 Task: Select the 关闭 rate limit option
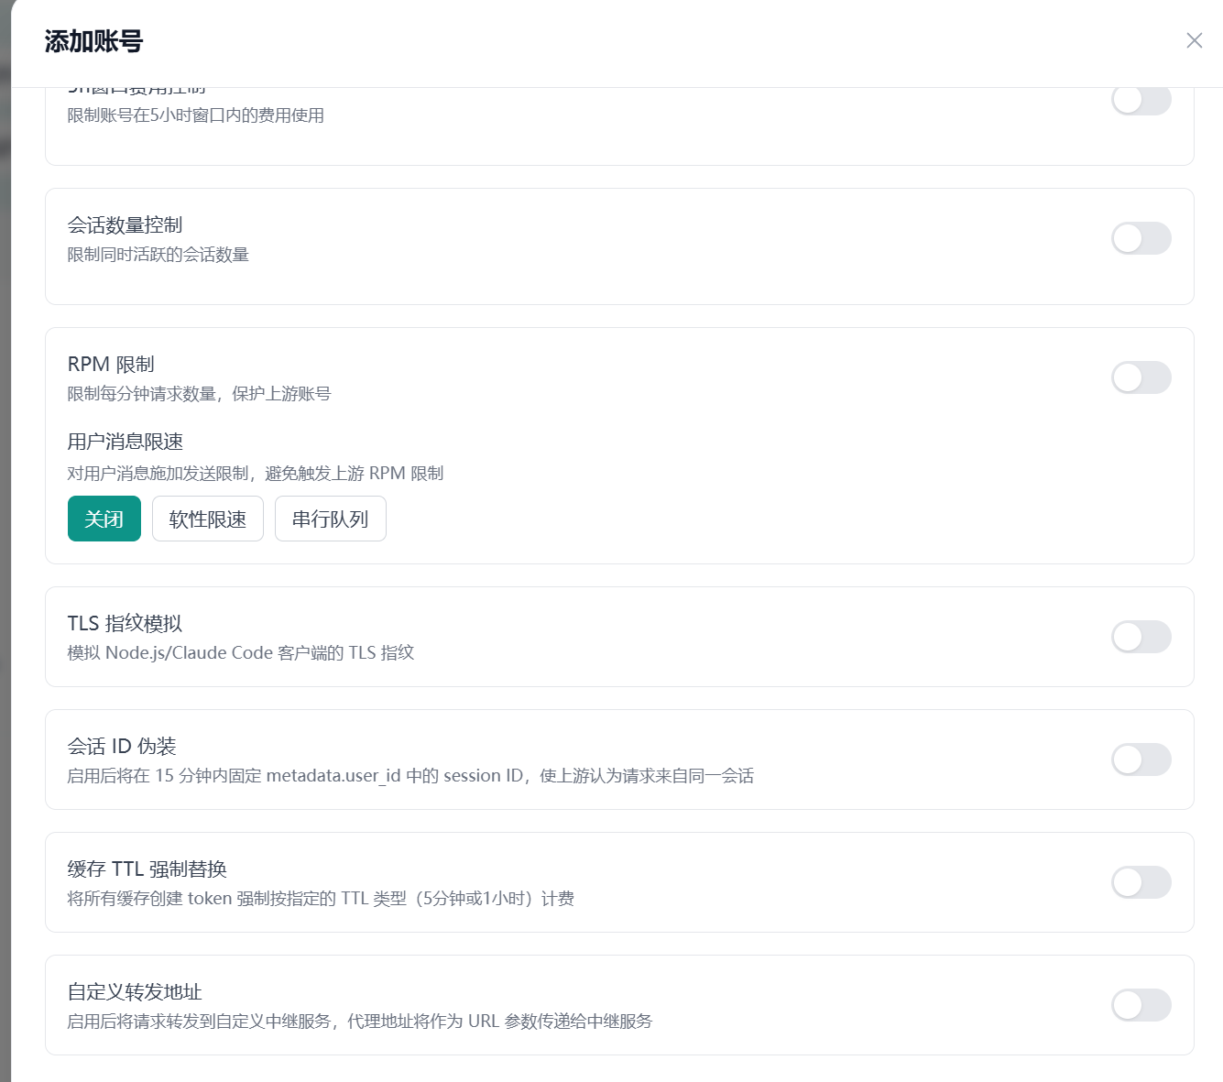tap(104, 519)
